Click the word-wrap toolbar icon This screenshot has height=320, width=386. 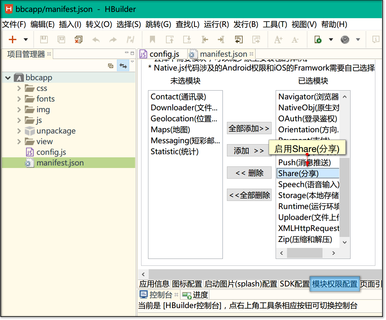pyautogui.click(x=239, y=39)
